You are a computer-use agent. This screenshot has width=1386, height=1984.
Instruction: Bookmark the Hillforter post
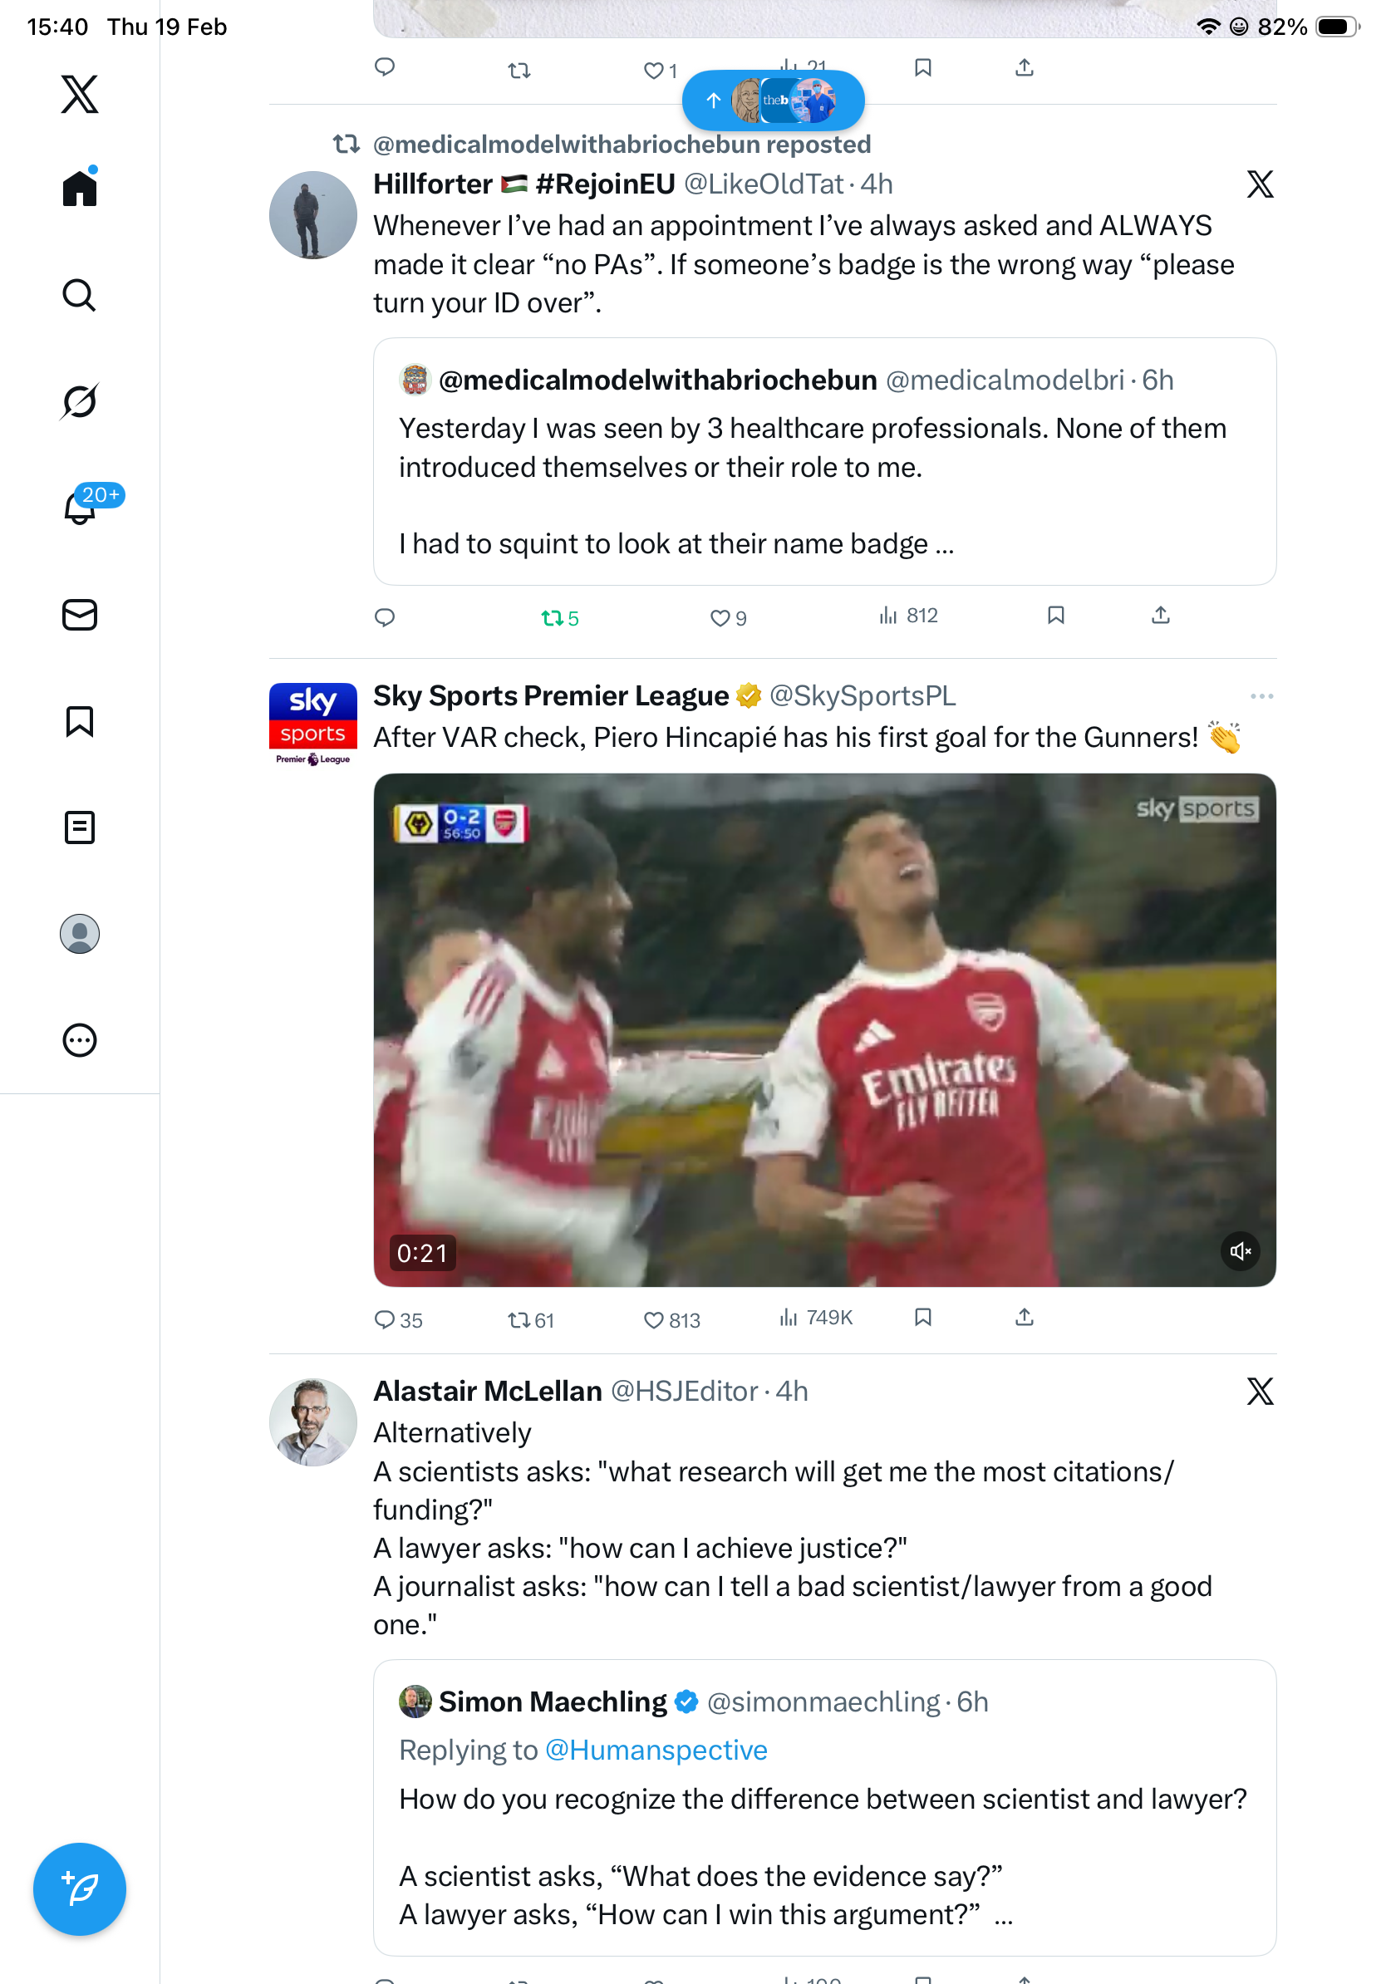(1055, 616)
